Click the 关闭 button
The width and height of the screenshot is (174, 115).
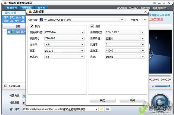click(x=132, y=100)
